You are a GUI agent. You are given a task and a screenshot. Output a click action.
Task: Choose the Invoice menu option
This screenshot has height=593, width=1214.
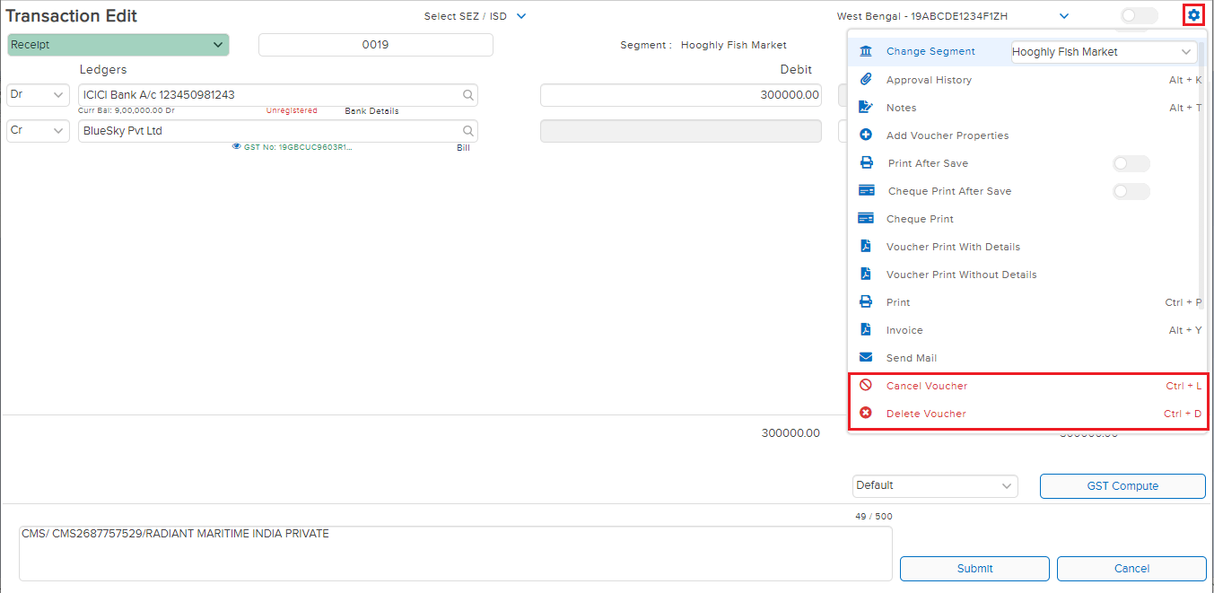(x=904, y=330)
